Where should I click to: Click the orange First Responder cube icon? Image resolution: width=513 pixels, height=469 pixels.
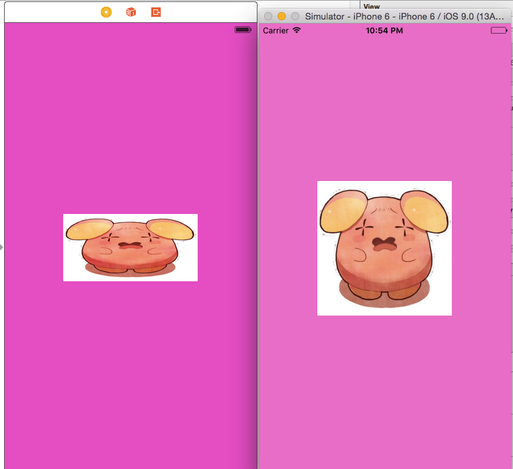coord(131,12)
